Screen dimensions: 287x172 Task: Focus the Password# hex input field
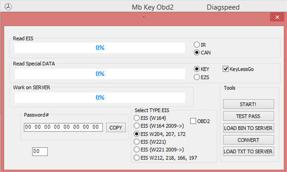coord(63,127)
